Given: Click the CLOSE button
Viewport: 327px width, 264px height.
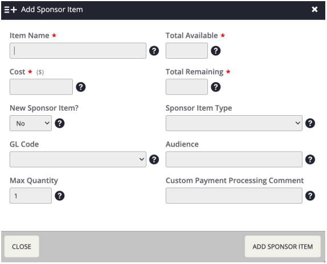Looking at the screenshot, I should (x=22, y=246).
